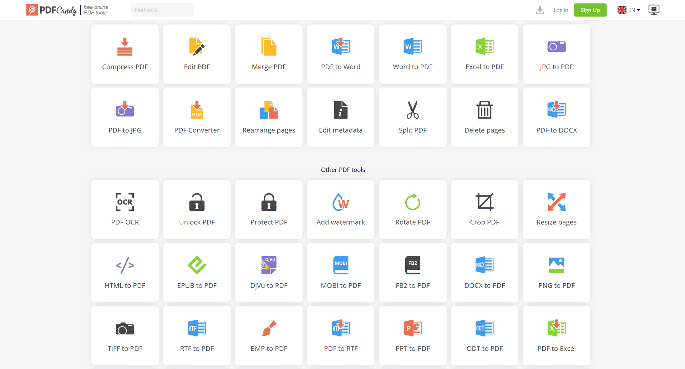Open the PDF to Word icon
The image size is (685, 369).
pos(341,46)
